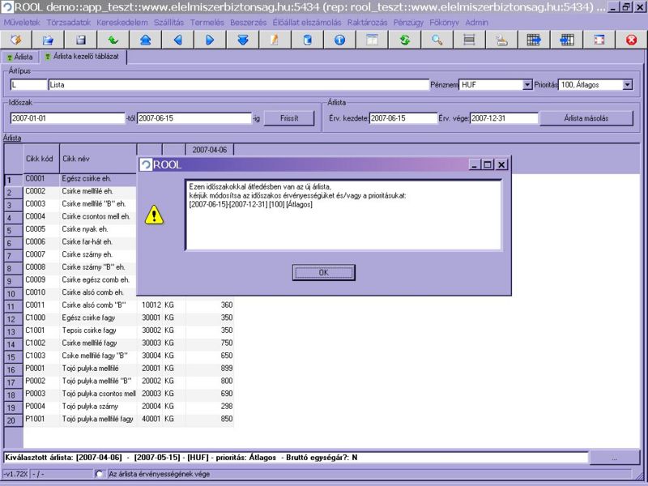This screenshot has width=648, height=486.
Task: Click the yellow warning icon in dialog
Action: coord(154,214)
